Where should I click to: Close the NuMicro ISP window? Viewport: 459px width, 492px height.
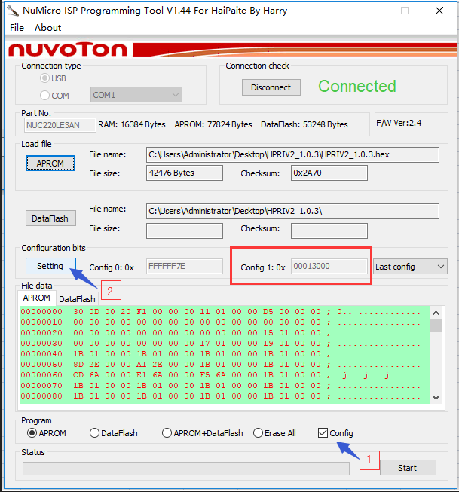(439, 11)
